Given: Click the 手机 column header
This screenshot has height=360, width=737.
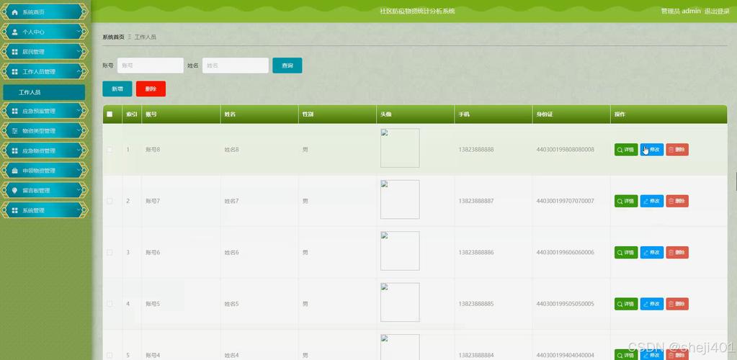Looking at the screenshot, I should 464,114.
